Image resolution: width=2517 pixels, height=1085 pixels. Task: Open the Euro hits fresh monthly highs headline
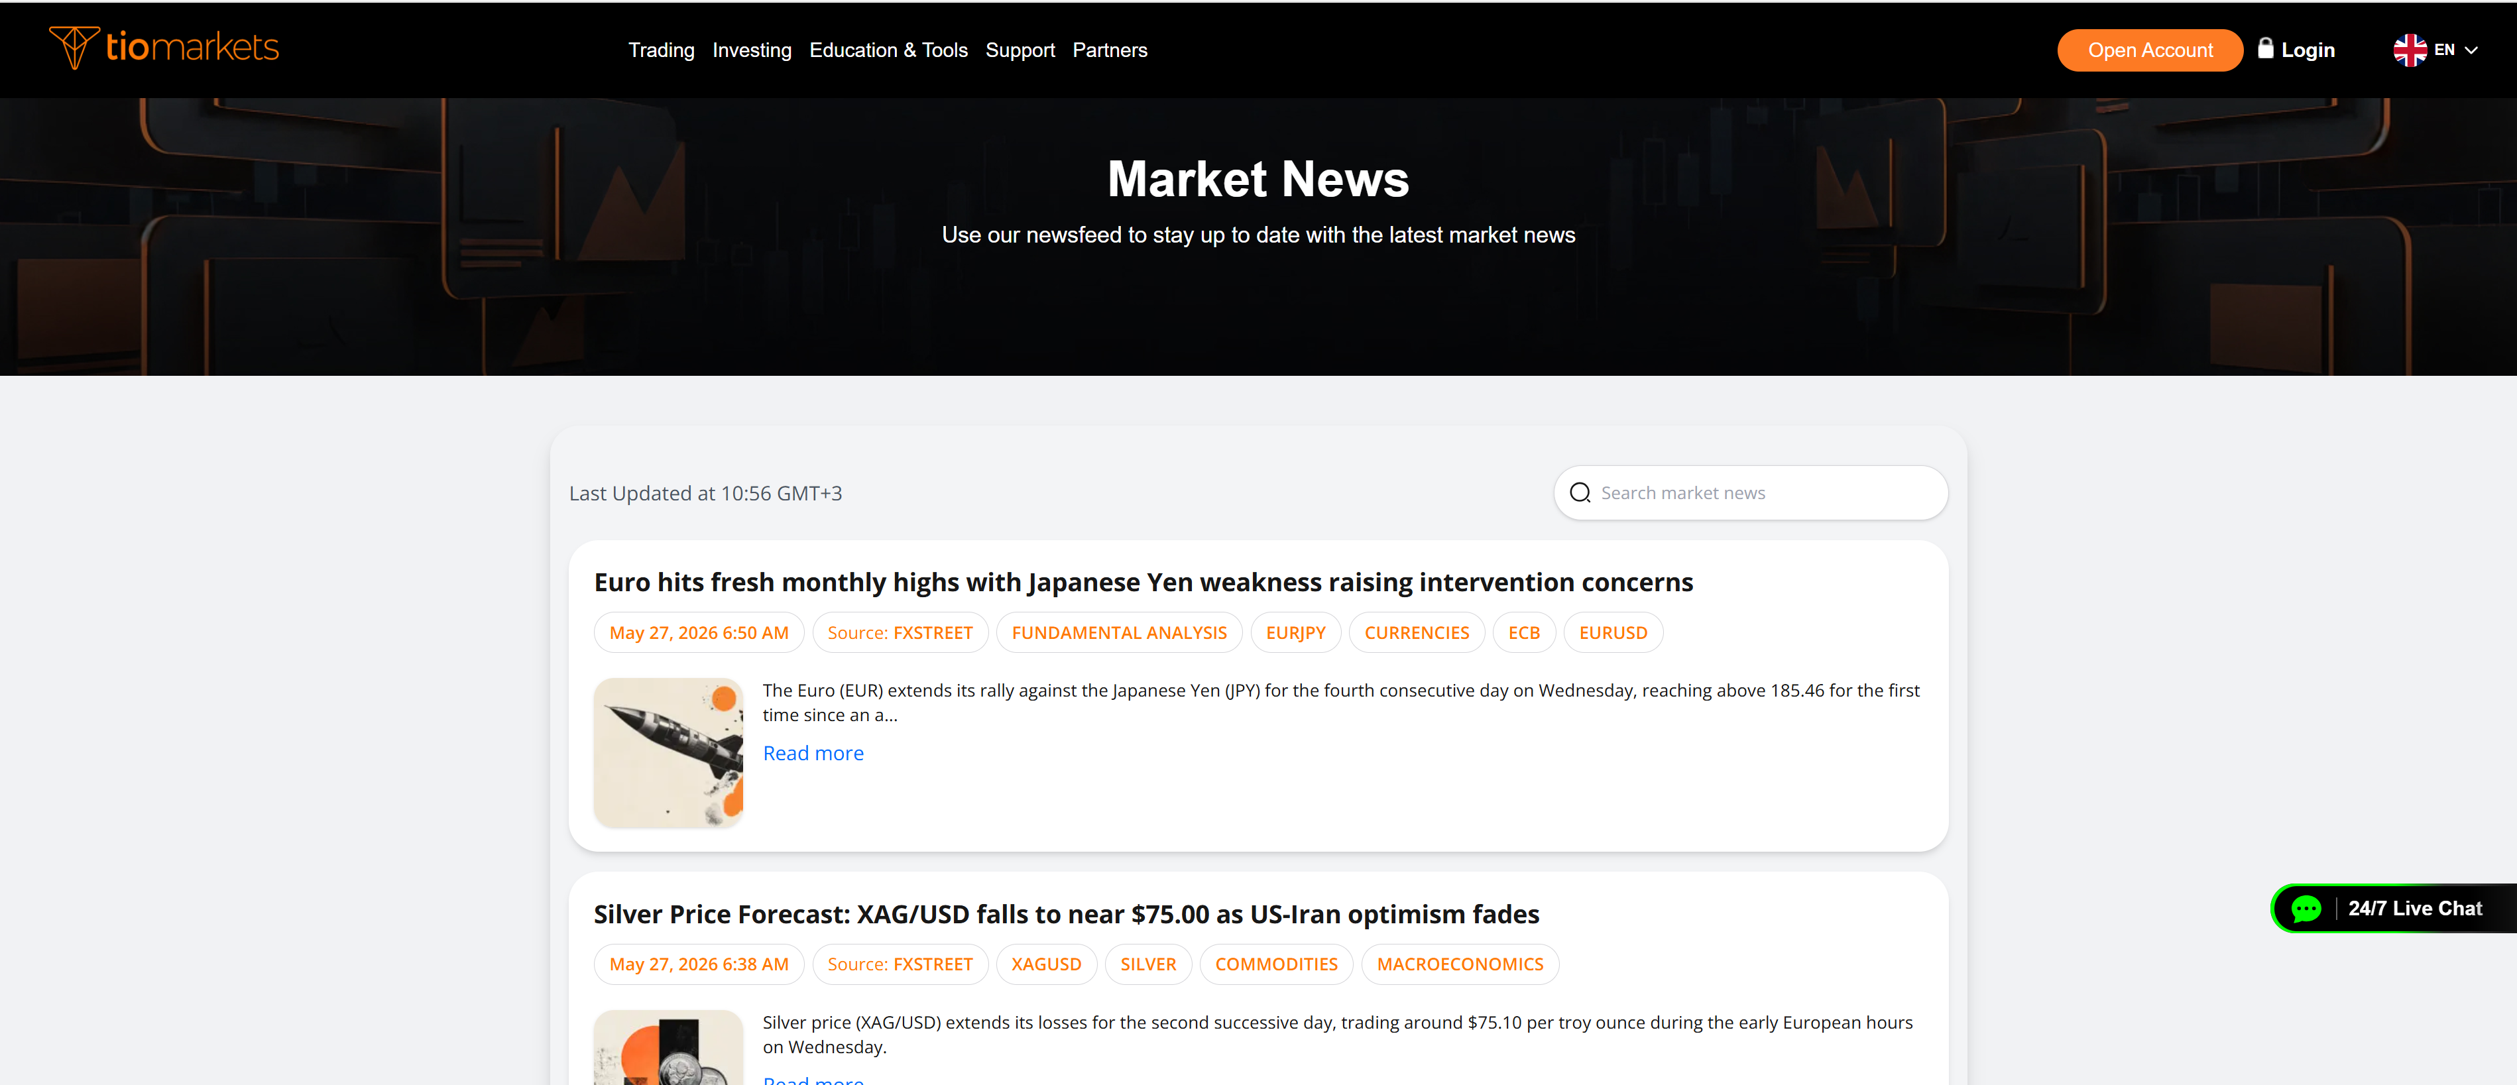1142,582
